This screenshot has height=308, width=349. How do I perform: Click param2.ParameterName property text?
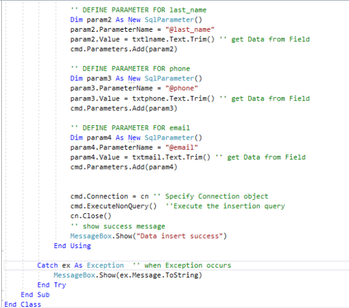[112, 30]
